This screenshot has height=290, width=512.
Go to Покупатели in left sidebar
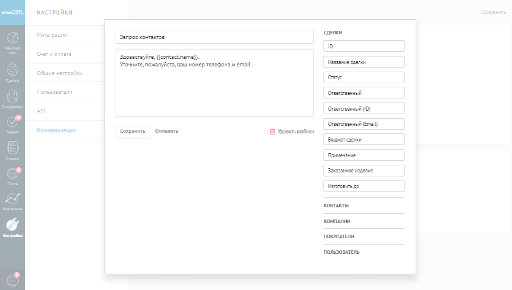coord(12,97)
